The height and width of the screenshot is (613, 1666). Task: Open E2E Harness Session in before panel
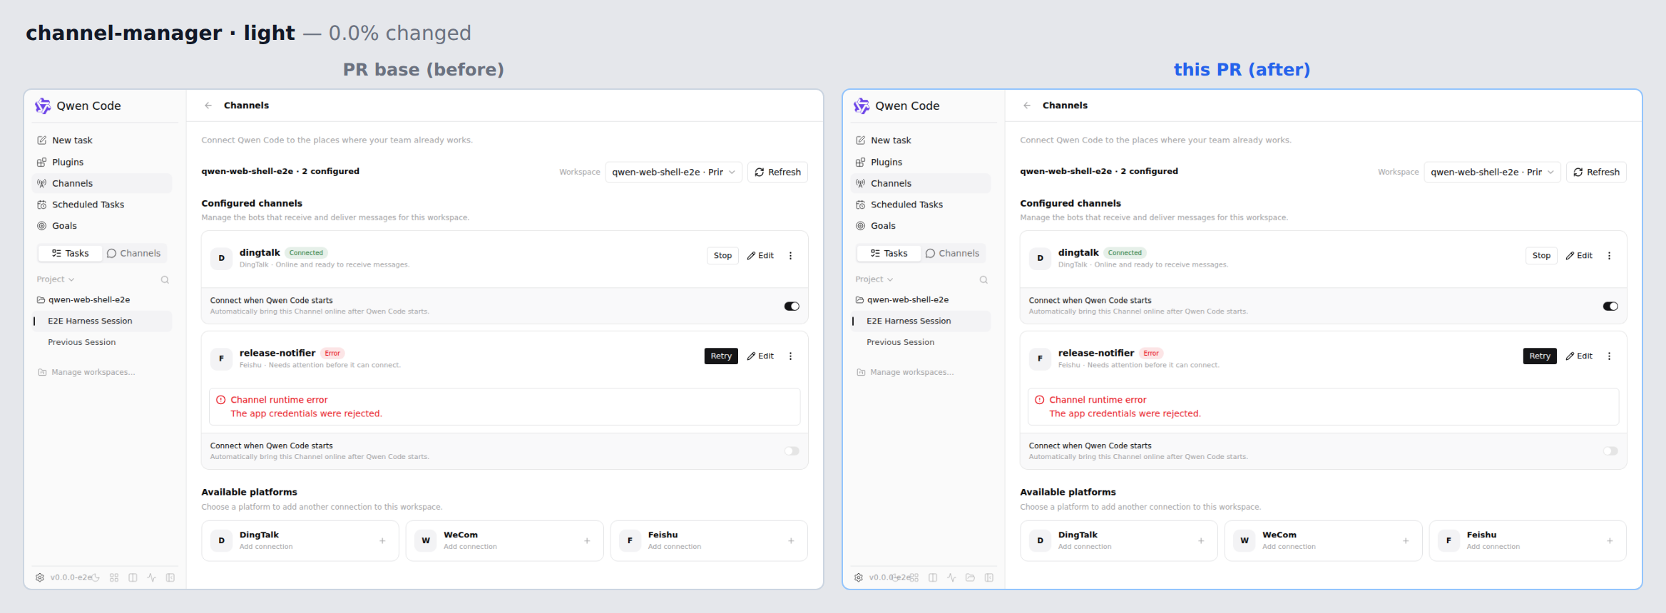(x=103, y=321)
